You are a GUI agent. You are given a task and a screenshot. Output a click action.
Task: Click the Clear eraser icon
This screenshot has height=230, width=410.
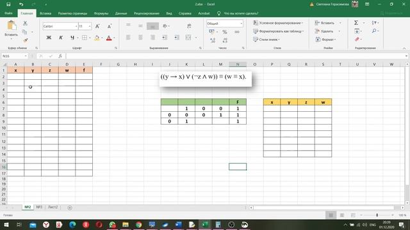pos(357,39)
